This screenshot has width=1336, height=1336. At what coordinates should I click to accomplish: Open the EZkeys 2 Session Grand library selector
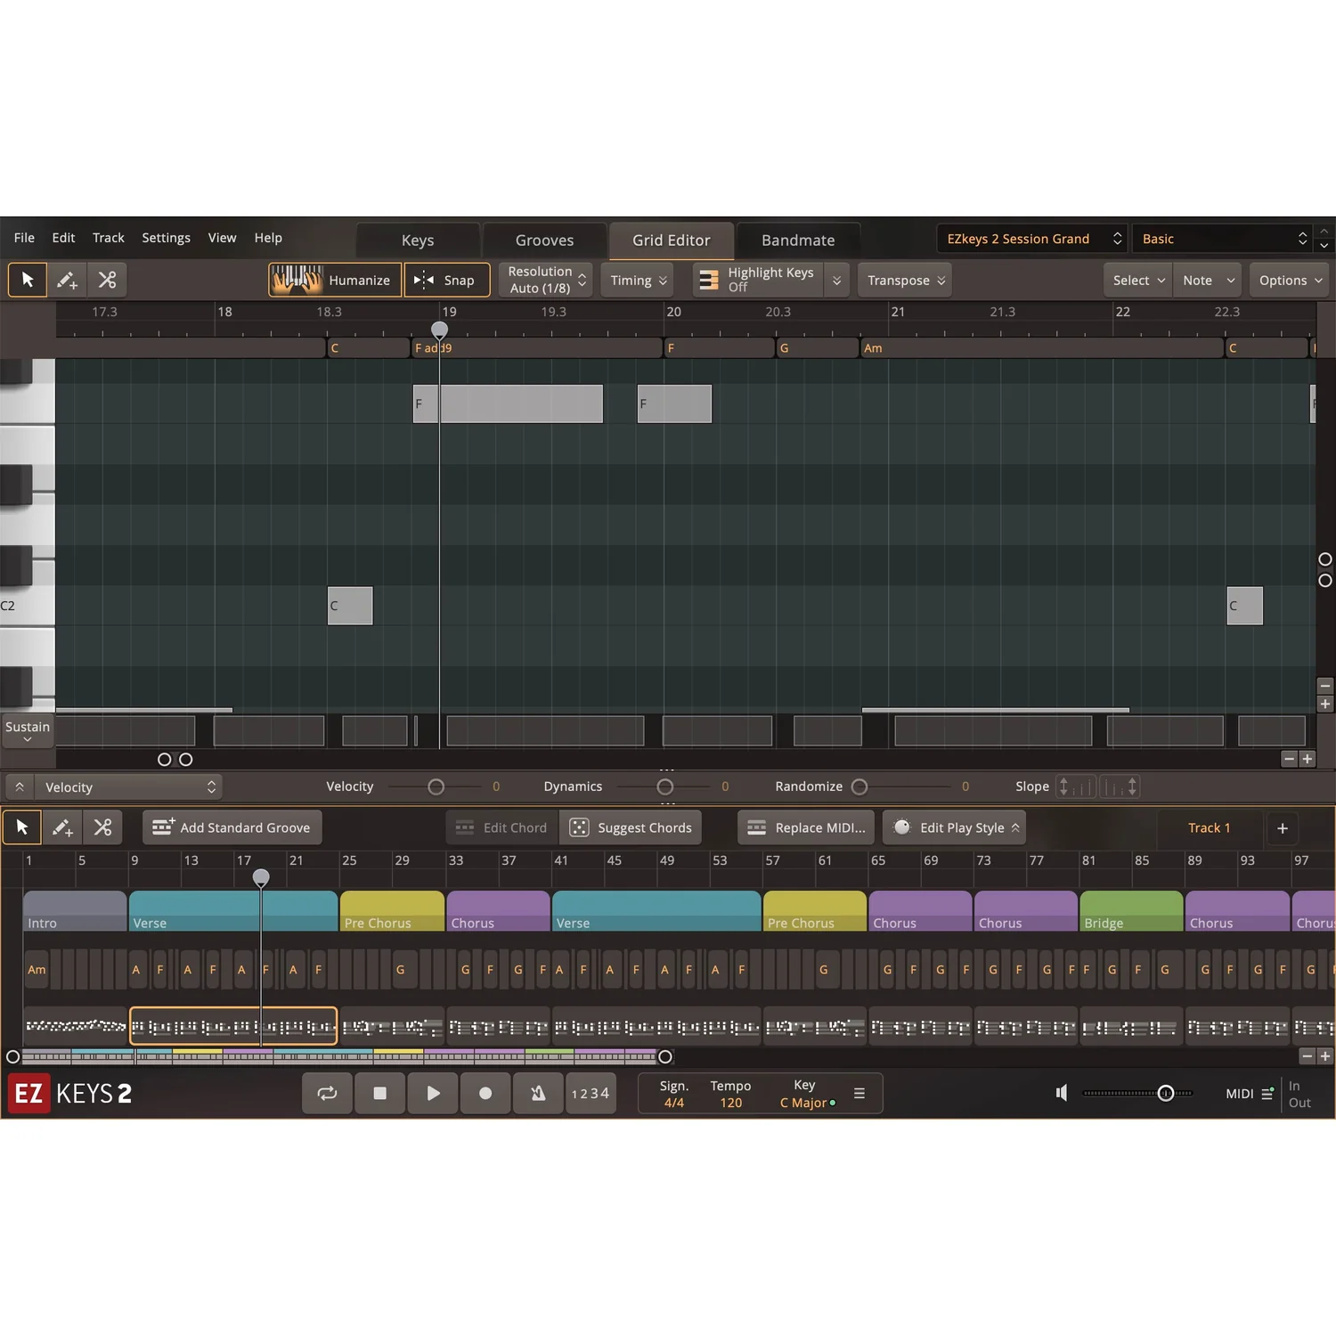1032,239
